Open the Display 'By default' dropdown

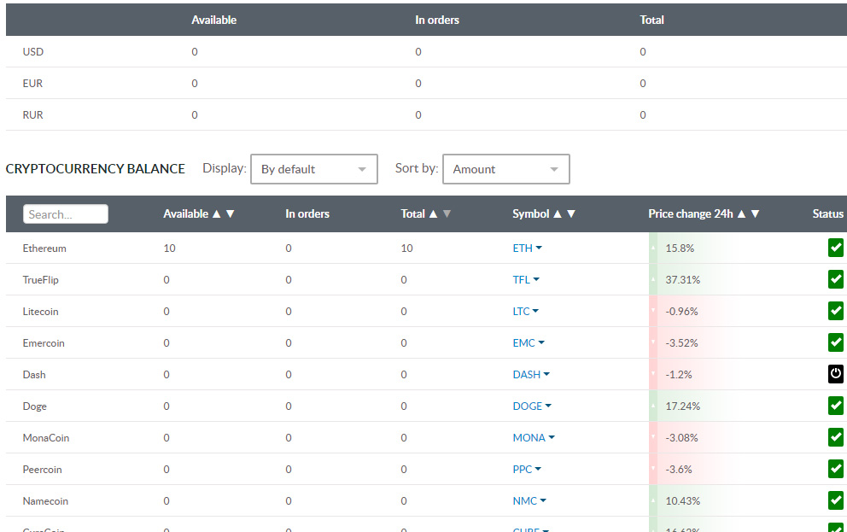[x=313, y=169]
